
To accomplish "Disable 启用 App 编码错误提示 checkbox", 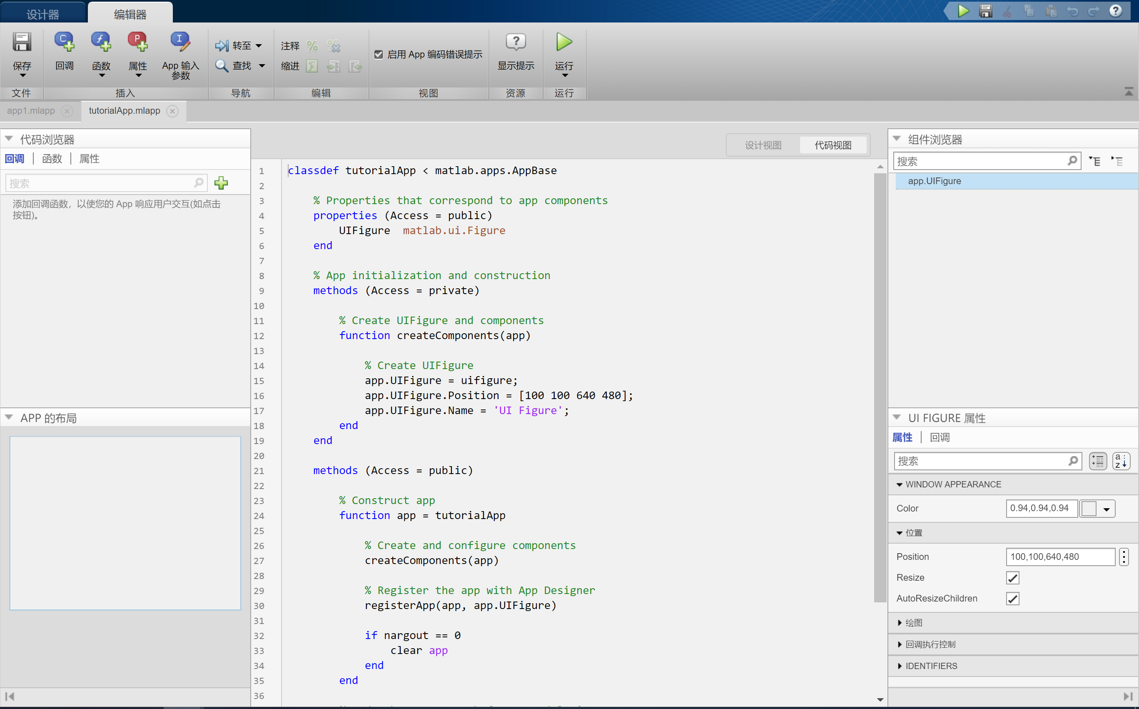I will [379, 54].
